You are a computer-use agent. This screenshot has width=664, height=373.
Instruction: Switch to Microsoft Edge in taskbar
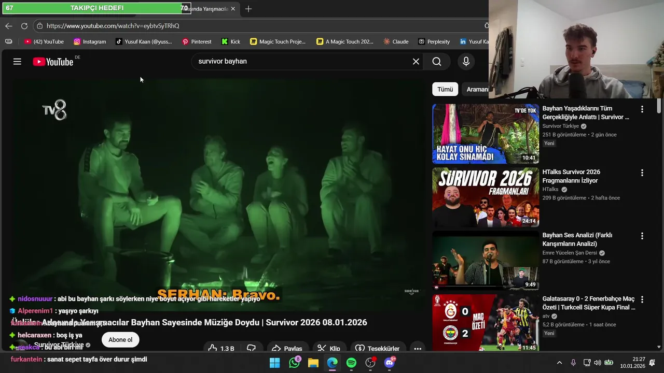[x=332, y=363]
